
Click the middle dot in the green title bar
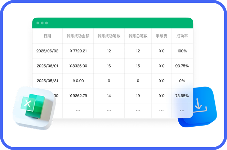[x=42, y=23]
